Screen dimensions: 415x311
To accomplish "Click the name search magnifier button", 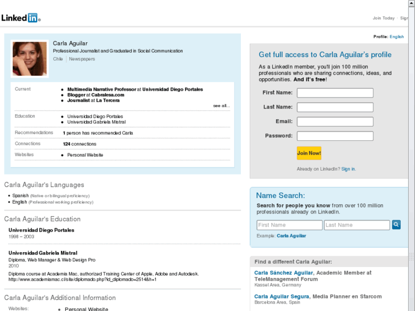I will coord(396,225).
